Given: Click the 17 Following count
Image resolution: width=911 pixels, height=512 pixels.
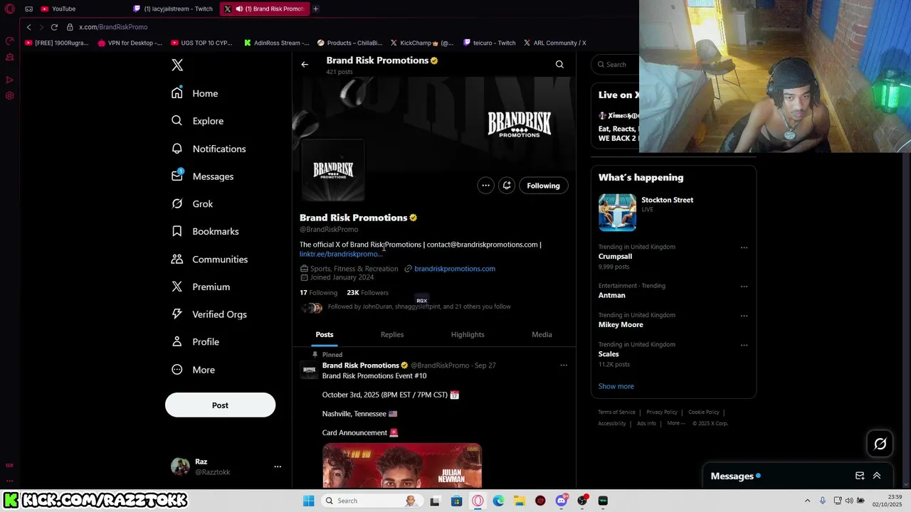Looking at the screenshot, I should point(318,293).
